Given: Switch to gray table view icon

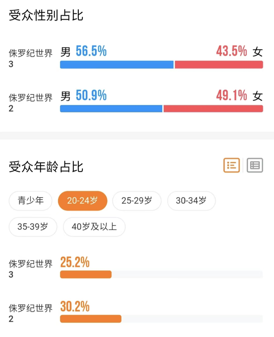Looking at the screenshot, I should click(x=255, y=165).
